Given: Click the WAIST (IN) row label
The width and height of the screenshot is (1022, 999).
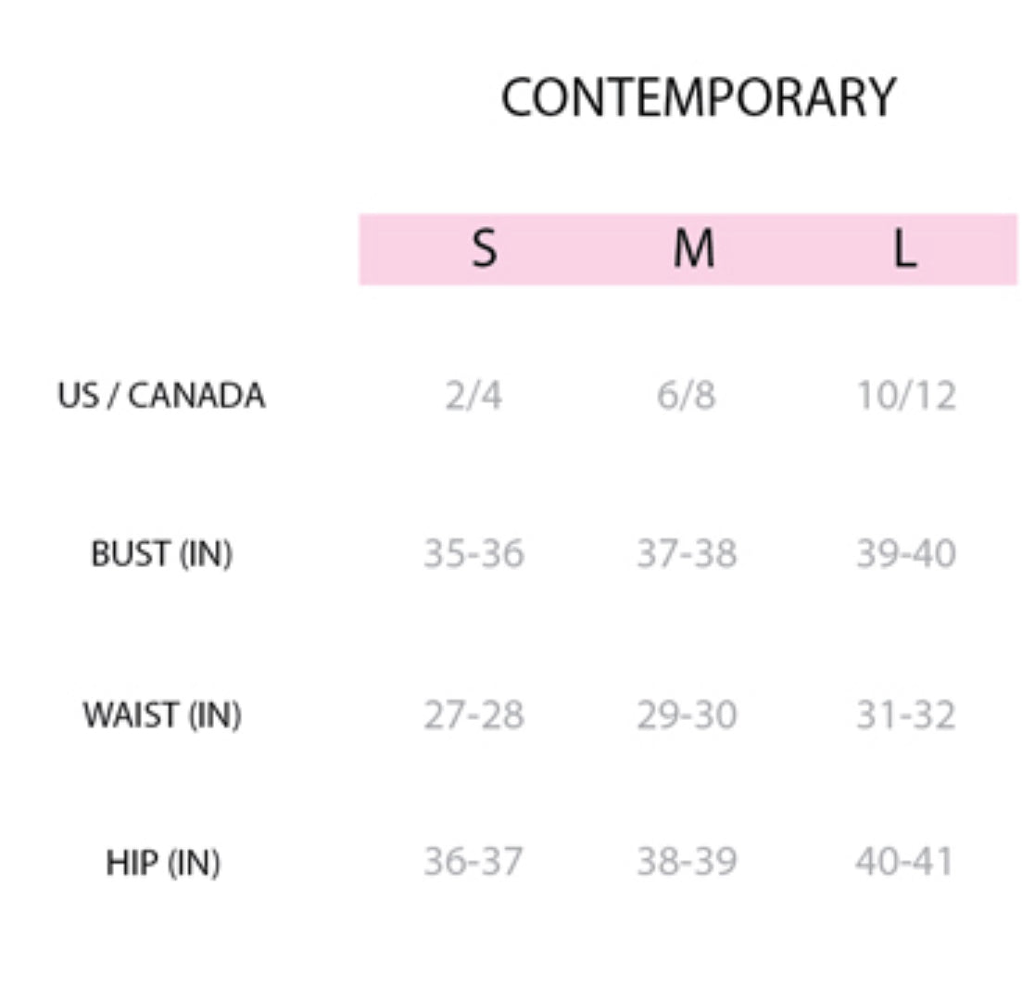Looking at the screenshot, I should (x=161, y=714).
